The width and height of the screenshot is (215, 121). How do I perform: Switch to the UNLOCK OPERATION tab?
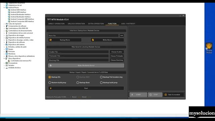pos(76,24)
